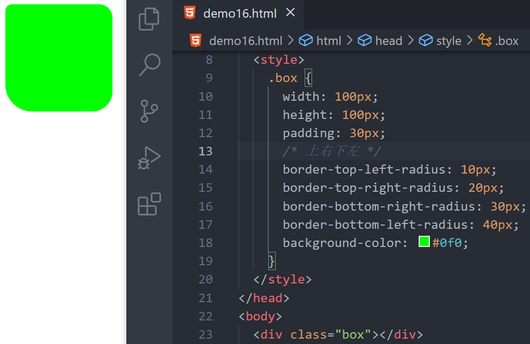The height and width of the screenshot is (344, 530).
Task: Click line number 13 in the gutter
Action: (206, 151)
